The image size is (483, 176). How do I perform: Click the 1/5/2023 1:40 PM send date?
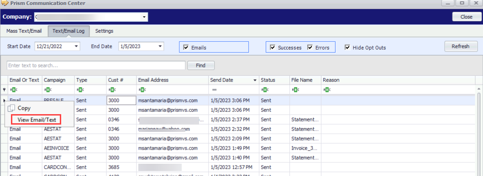[x=234, y=158]
